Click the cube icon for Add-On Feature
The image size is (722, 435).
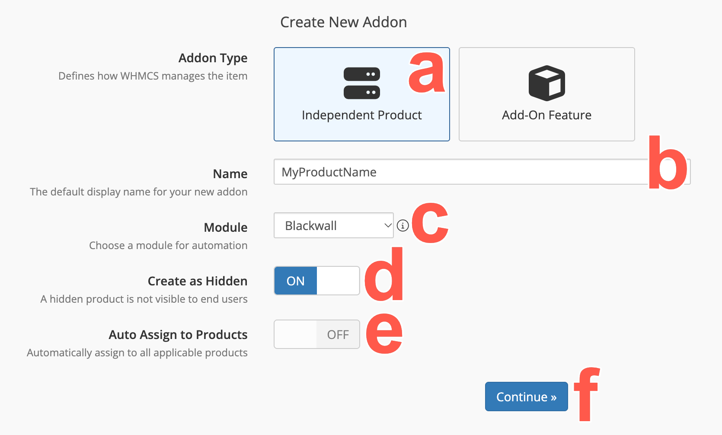[x=547, y=83]
